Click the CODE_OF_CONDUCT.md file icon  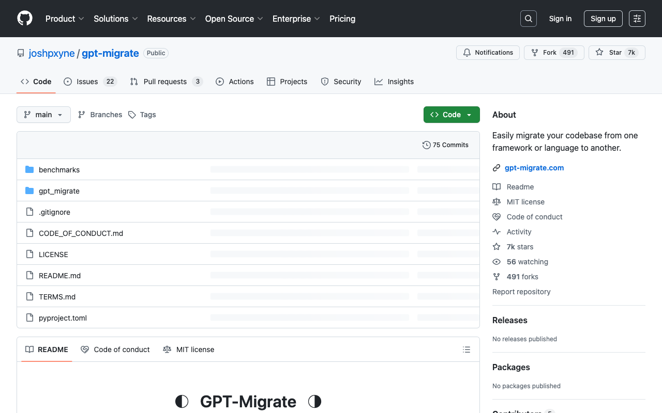coord(29,233)
